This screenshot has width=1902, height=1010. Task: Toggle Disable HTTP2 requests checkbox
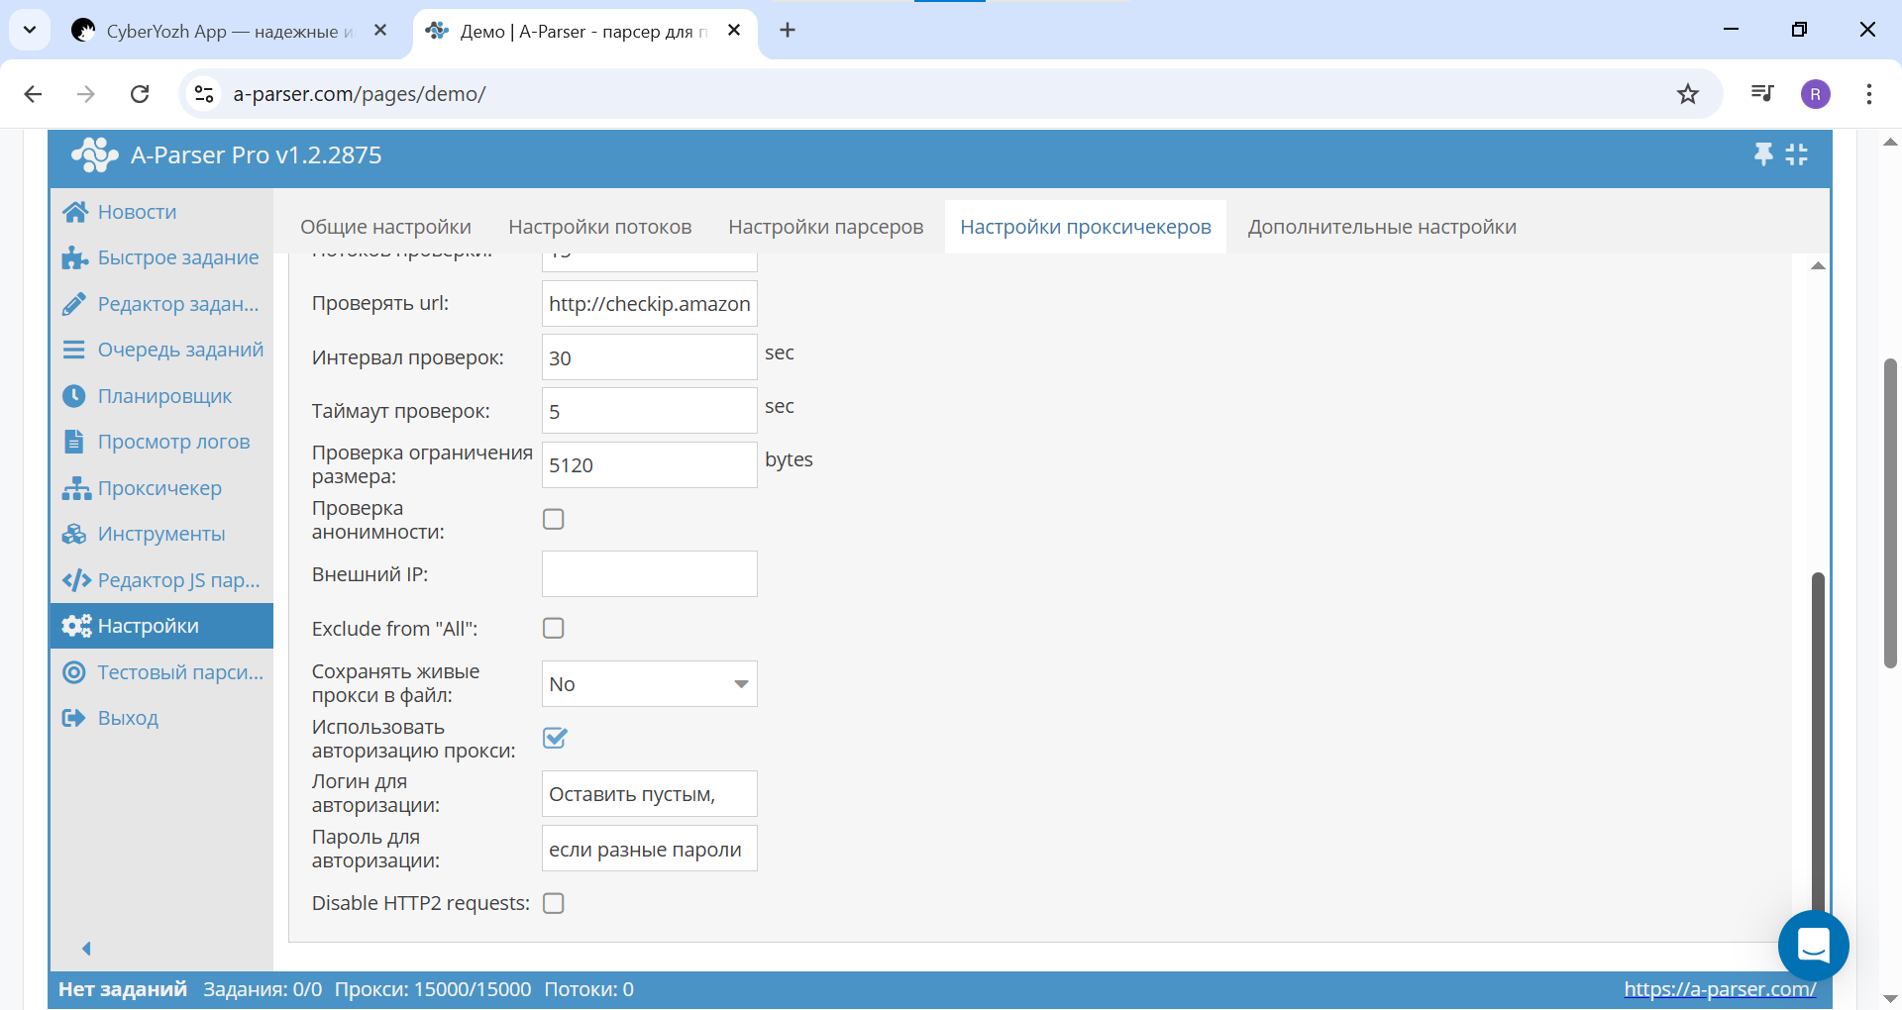tap(554, 903)
